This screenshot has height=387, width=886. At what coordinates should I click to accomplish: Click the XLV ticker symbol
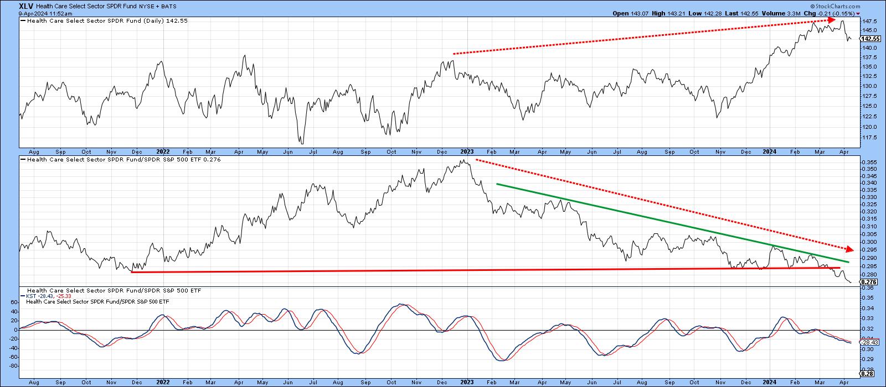point(27,7)
